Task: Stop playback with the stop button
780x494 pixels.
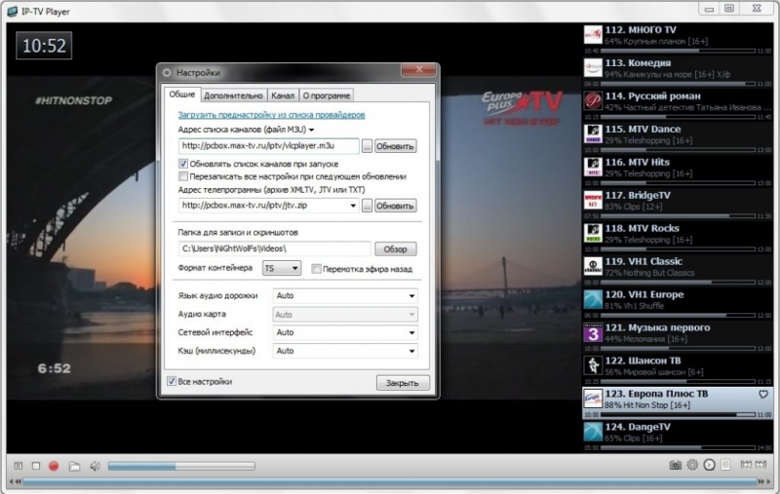Action: pos(36,466)
